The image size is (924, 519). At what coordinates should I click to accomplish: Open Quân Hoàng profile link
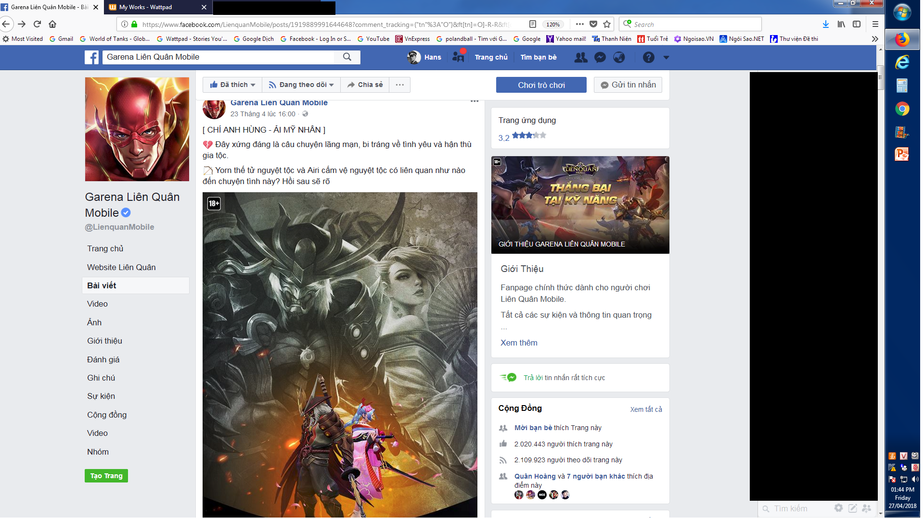click(x=535, y=476)
